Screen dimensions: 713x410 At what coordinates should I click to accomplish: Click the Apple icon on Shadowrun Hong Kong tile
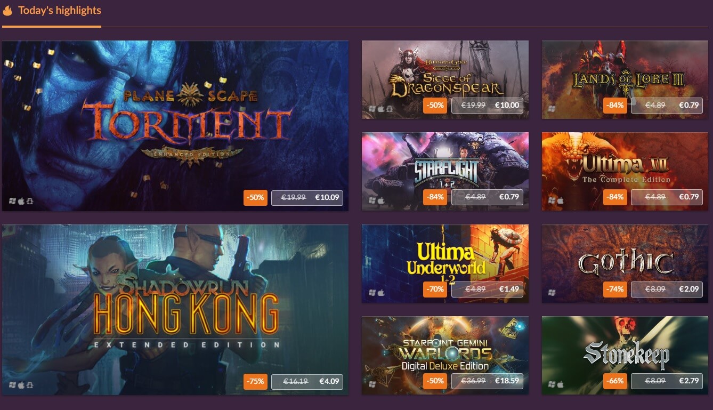tap(21, 385)
